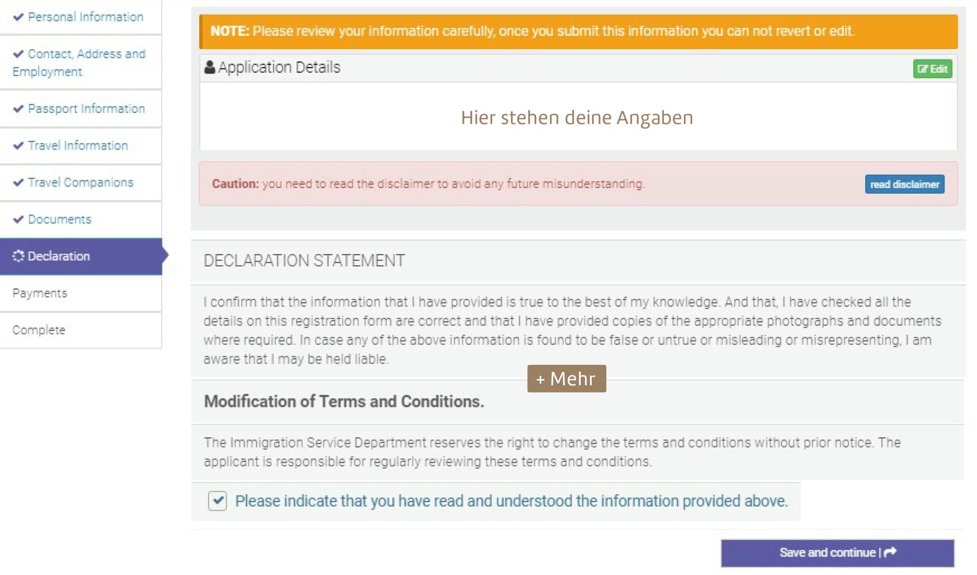977x575 pixels.
Task: Click the Travel Companions checkmark icon
Action: [18, 183]
